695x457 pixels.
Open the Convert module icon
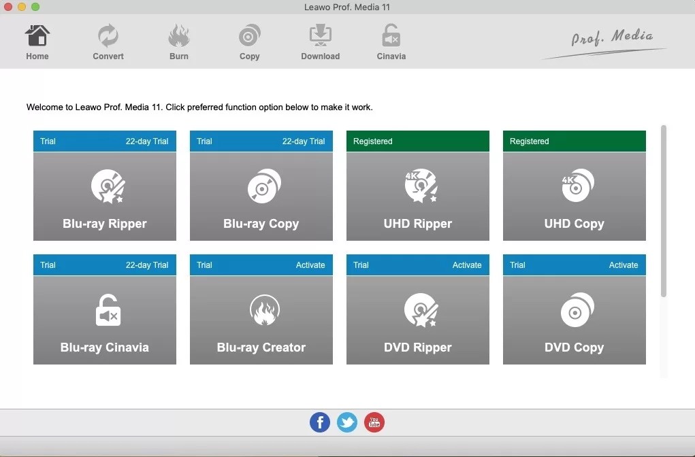(108, 41)
